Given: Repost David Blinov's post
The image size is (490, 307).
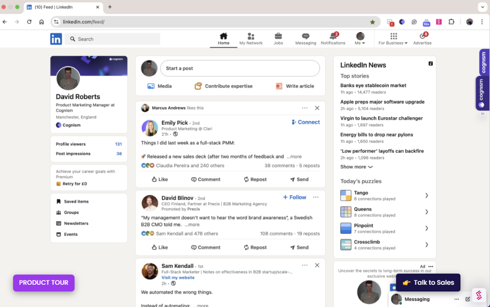Looking at the screenshot, I should [x=255, y=247].
